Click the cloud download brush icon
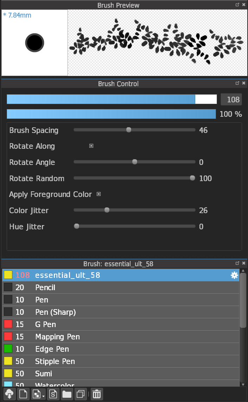248x402 pixels. (x=9, y=394)
